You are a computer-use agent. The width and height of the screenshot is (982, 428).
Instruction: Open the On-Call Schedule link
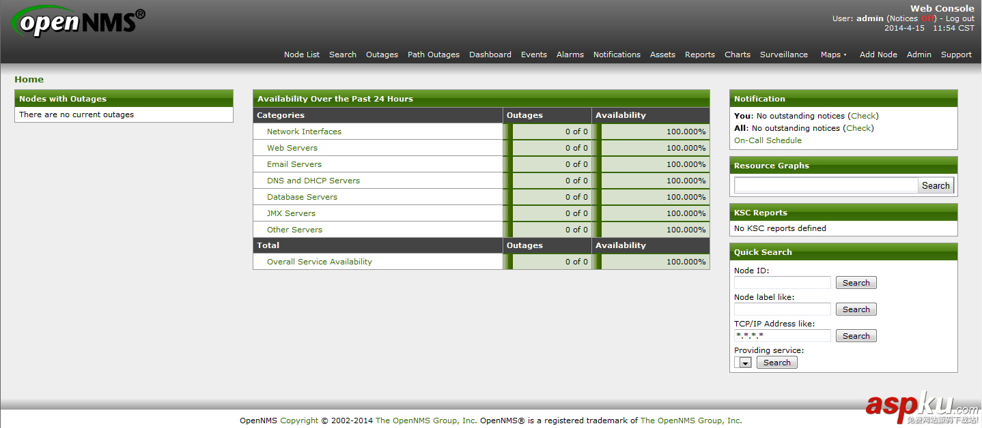click(x=768, y=140)
